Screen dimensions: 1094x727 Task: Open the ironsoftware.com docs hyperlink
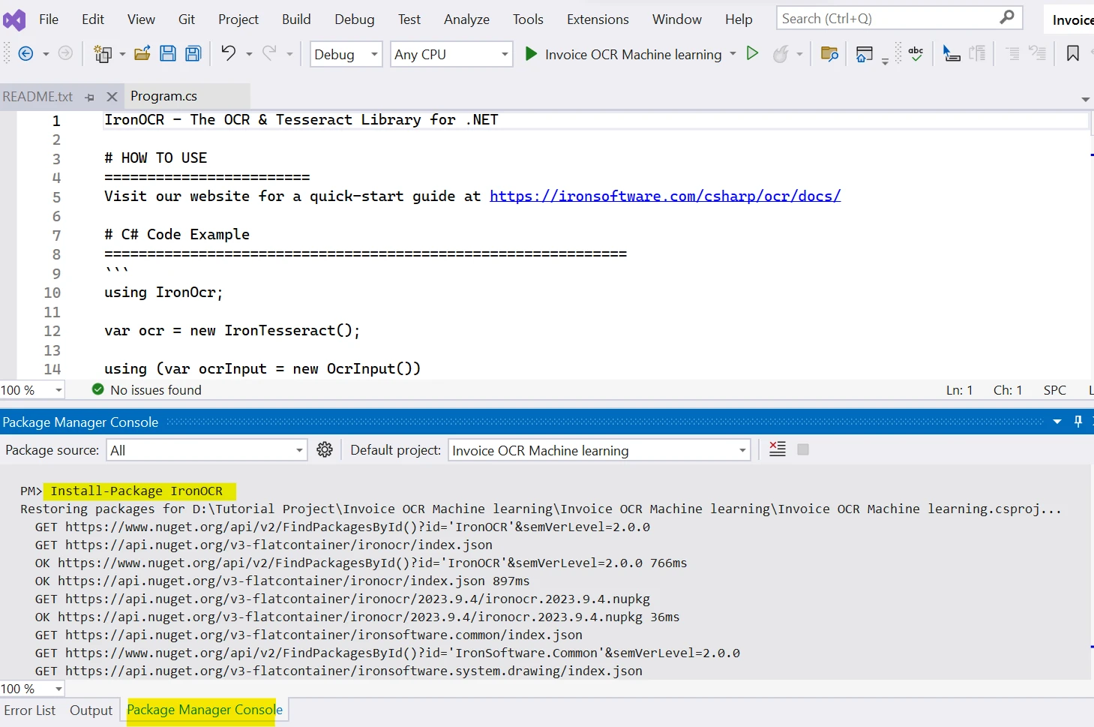tap(664, 196)
